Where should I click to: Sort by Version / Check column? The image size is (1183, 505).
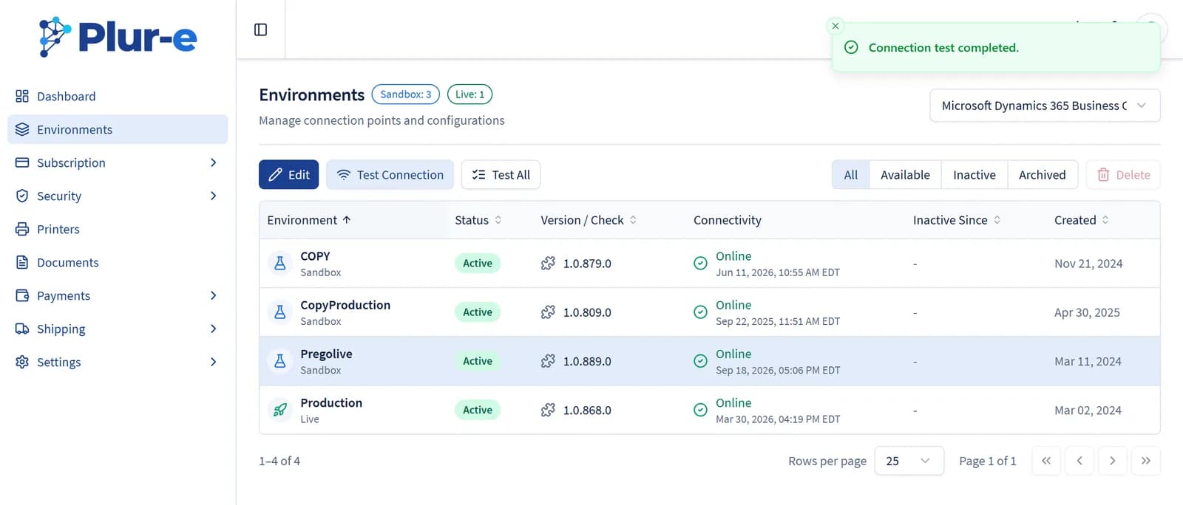tap(589, 220)
